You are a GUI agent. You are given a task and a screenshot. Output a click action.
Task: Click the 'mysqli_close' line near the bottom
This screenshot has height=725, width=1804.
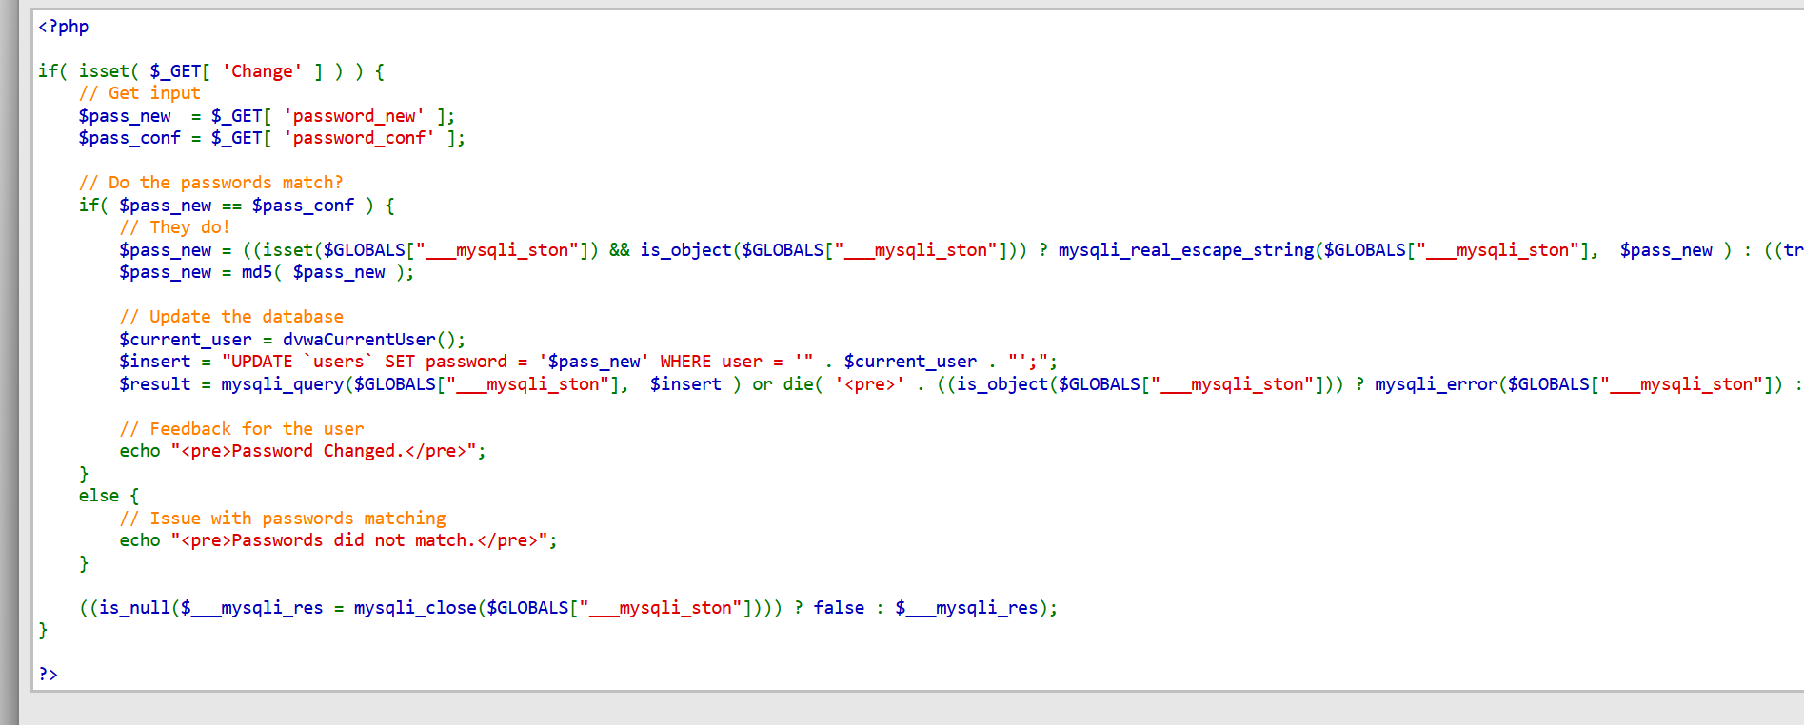click(568, 608)
